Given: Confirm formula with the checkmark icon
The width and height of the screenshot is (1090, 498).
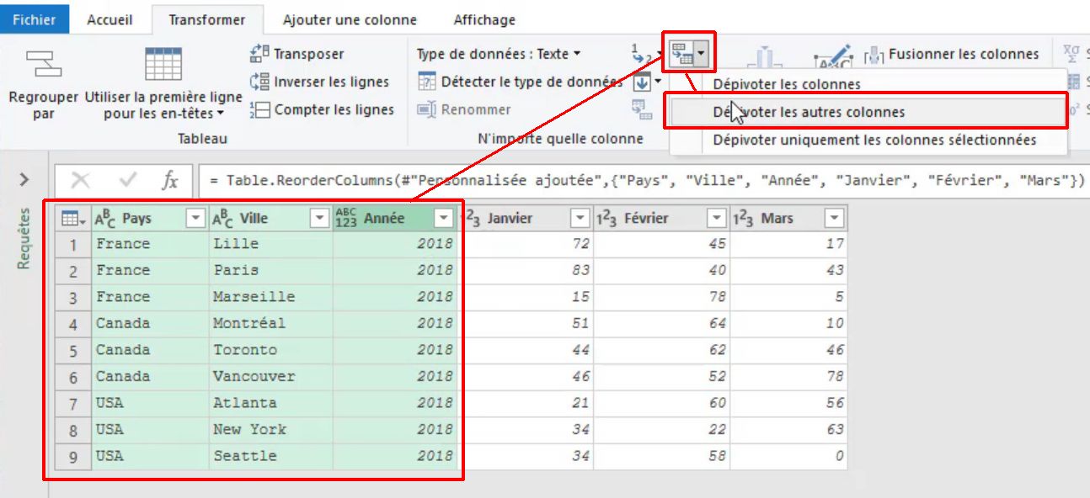Looking at the screenshot, I should tap(129, 180).
